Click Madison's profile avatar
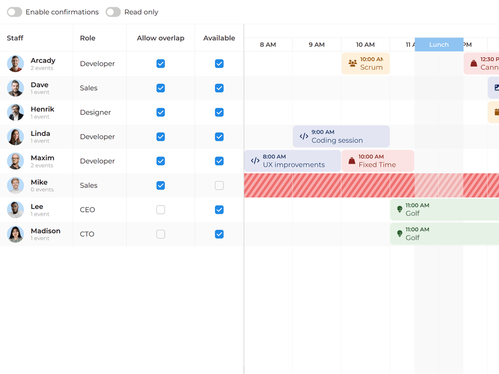 (15, 234)
